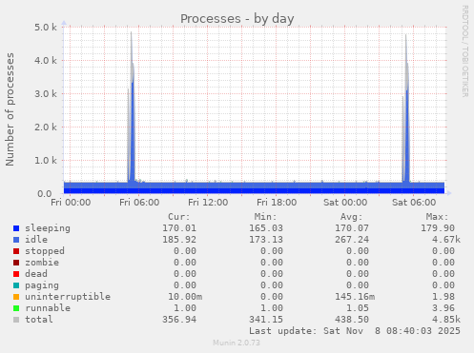This screenshot has width=474, height=353.
Task: Click the stopped legend color swatch
Action: click(16, 251)
